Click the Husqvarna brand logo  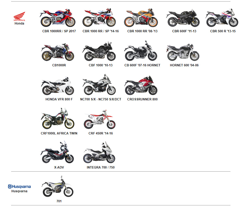click(19, 186)
